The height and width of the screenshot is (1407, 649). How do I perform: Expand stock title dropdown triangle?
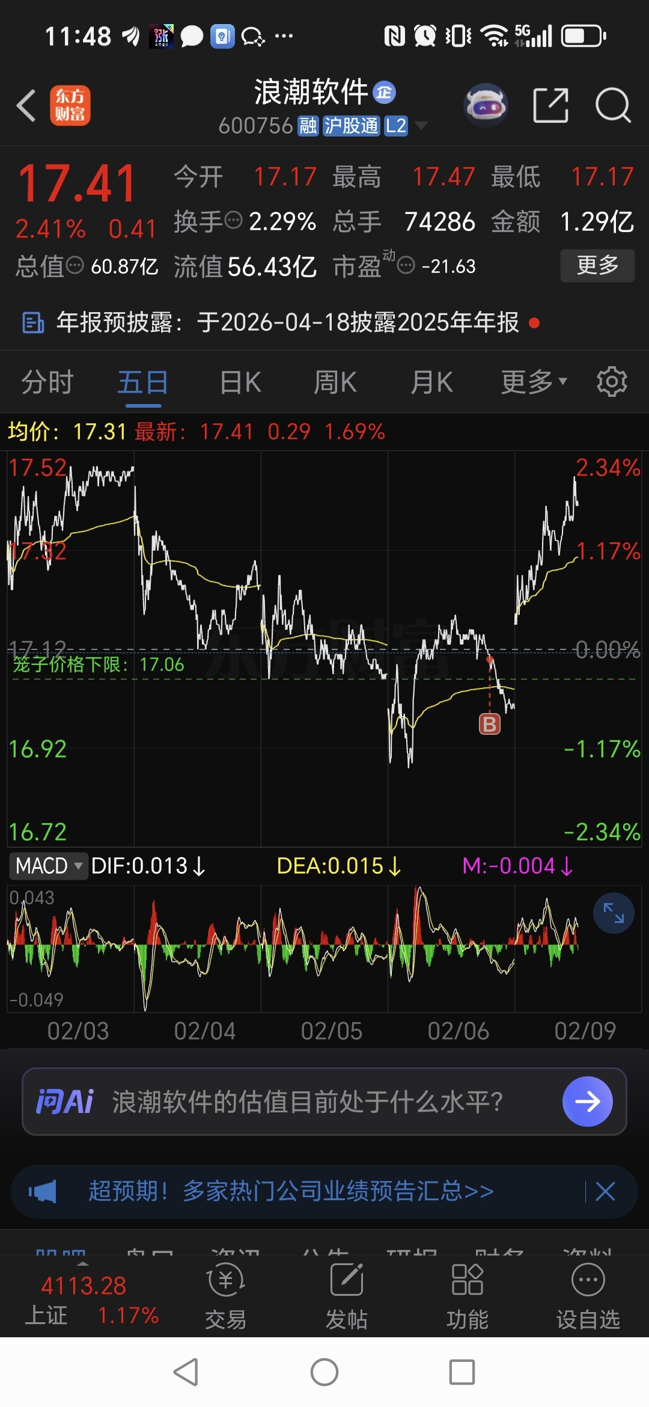421,126
